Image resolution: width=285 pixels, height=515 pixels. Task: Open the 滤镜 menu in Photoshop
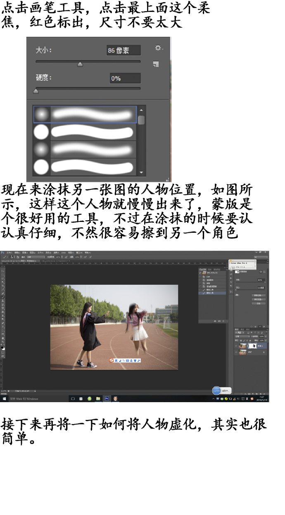coord(56,253)
